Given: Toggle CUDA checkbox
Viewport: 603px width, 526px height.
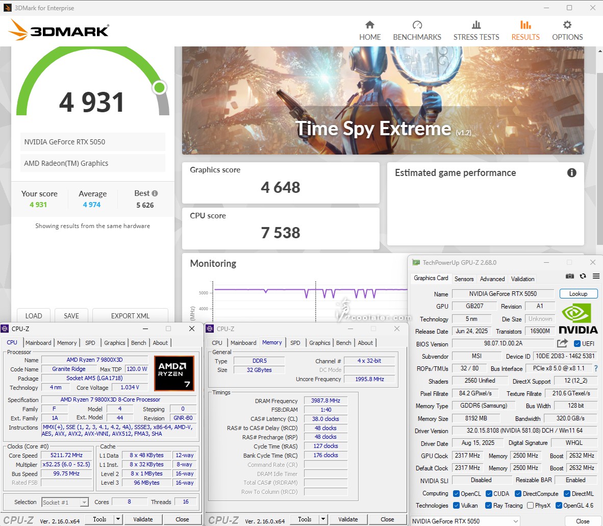Looking at the screenshot, I should [489, 494].
